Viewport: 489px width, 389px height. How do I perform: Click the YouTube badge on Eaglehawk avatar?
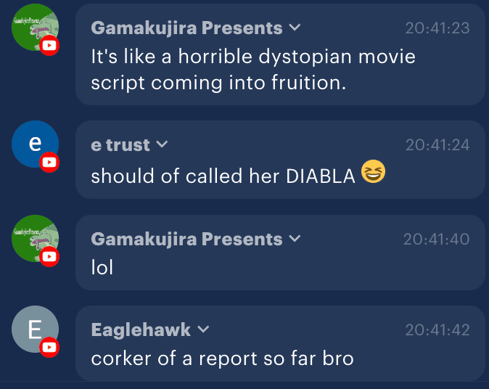pyautogui.click(x=49, y=347)
